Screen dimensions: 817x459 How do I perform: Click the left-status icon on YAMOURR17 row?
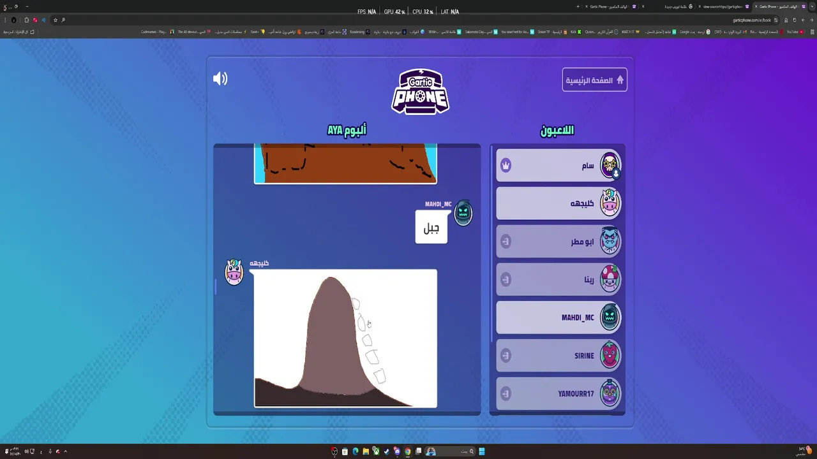click(506, 393)
